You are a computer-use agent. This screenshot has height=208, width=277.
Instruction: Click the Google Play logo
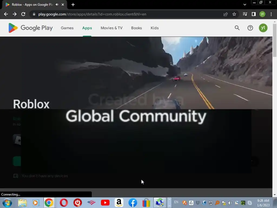click(x=30, y=28)
